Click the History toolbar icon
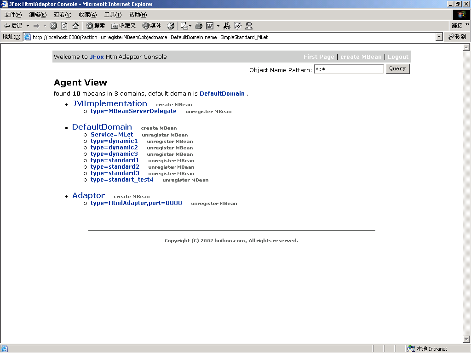The width and height of the screenshot is (471, 353). [x=171, y=26]
